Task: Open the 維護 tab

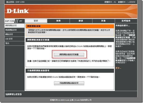Action: tap(81, 21)
